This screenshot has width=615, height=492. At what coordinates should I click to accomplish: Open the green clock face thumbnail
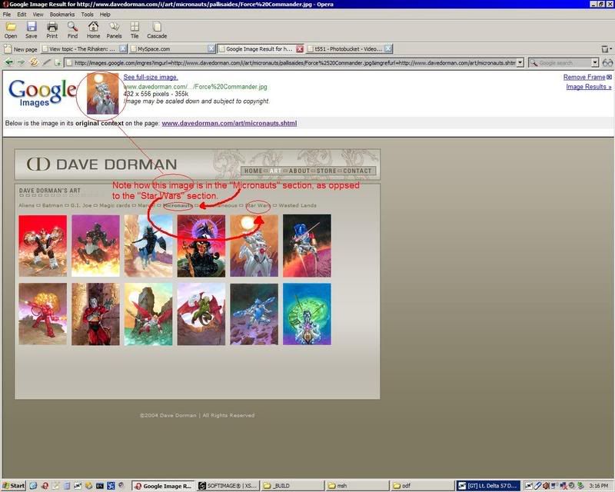(307, 314)
